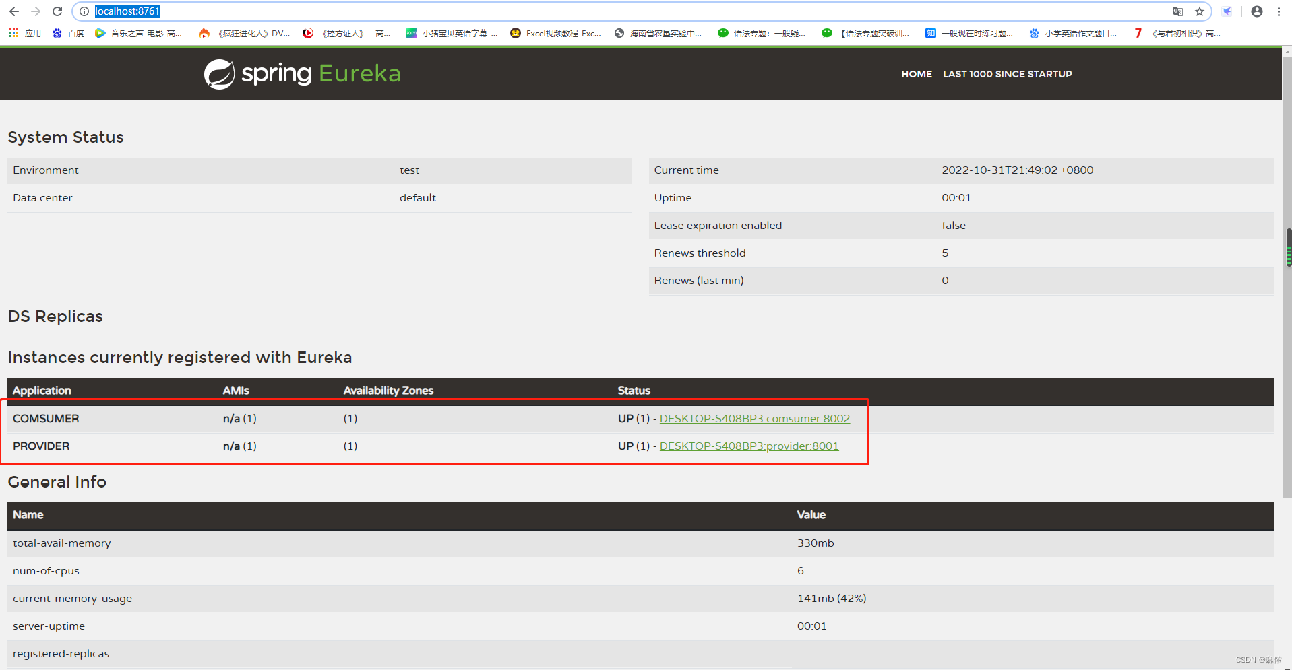Bookmark this page using the star icon
This screenshot has width=1292, height=670.
1200,11
